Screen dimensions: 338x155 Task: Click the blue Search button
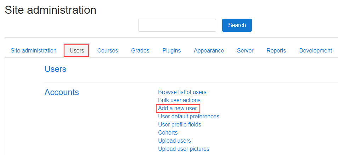click(237, 25)
